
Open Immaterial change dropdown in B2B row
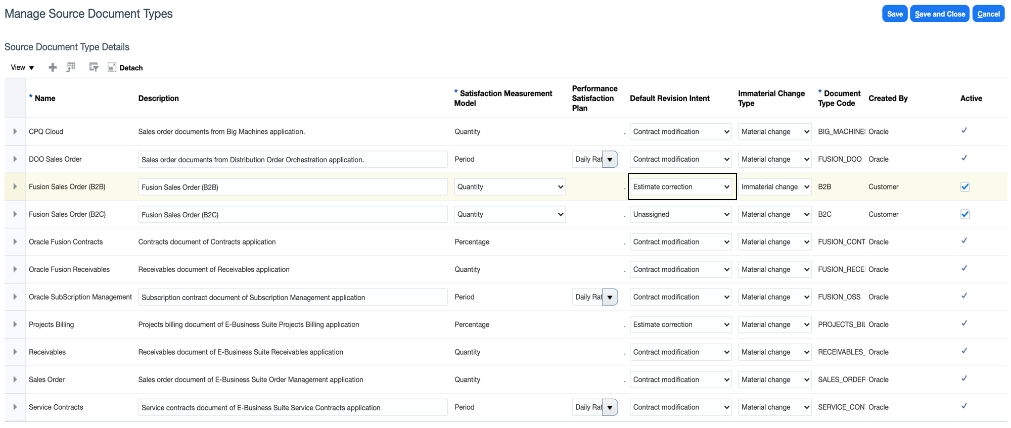(x=774, y=187)
